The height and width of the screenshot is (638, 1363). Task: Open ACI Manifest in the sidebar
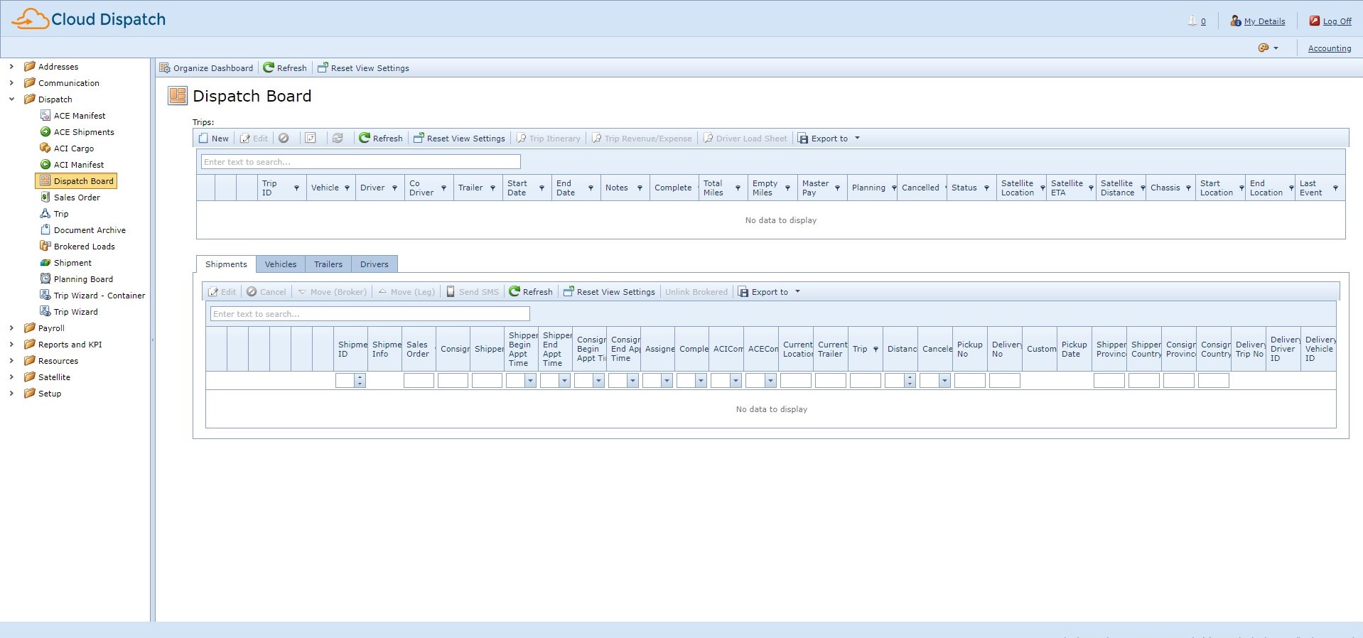tap(78, 165)
